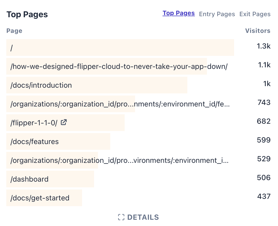This screenshot has height=226, width=278.
Task: Switch to the Exit Pages tab
Action: click(x=255, y=14)
